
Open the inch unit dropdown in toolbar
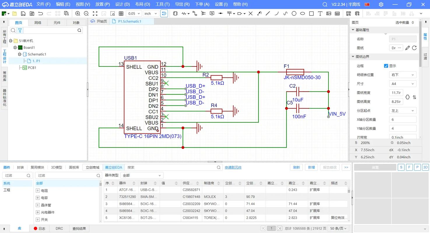point(151,13)
